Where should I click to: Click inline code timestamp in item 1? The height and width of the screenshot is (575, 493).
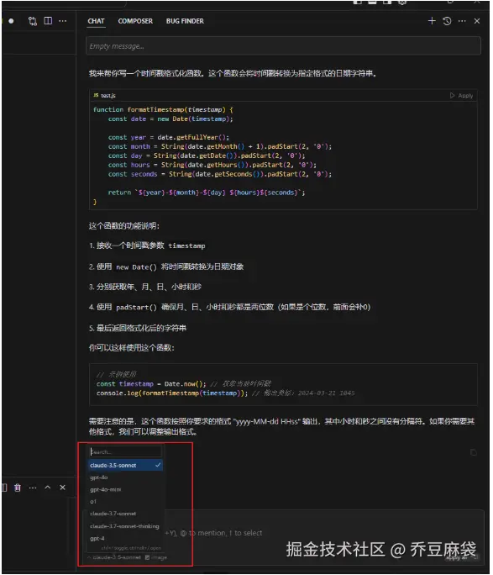coord(186,245)
